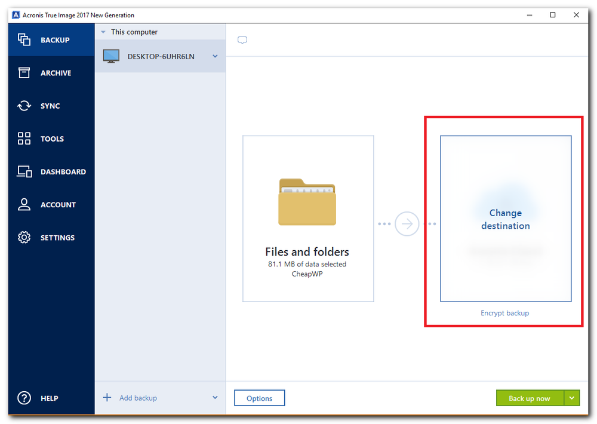Click the Archive box icon
The width and height of the screenshot is (597, 424).
tap(24, 72)
